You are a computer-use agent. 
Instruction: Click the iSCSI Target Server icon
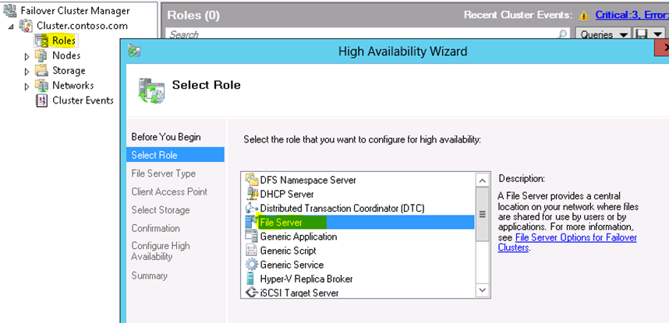(252, 293)
